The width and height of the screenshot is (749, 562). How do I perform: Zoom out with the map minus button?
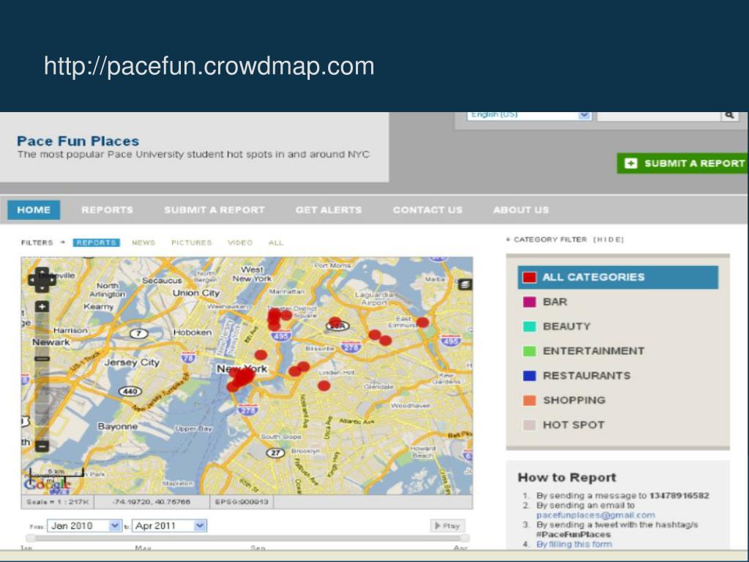tap(42, 446)
